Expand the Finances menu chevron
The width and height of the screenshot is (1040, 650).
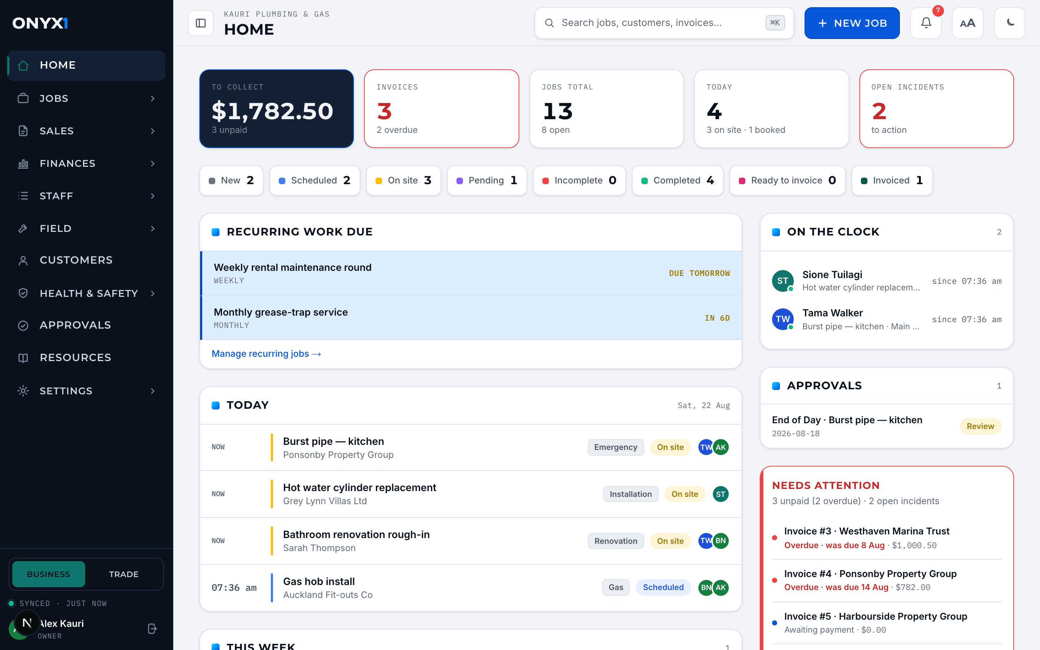[x=152, y=163]
